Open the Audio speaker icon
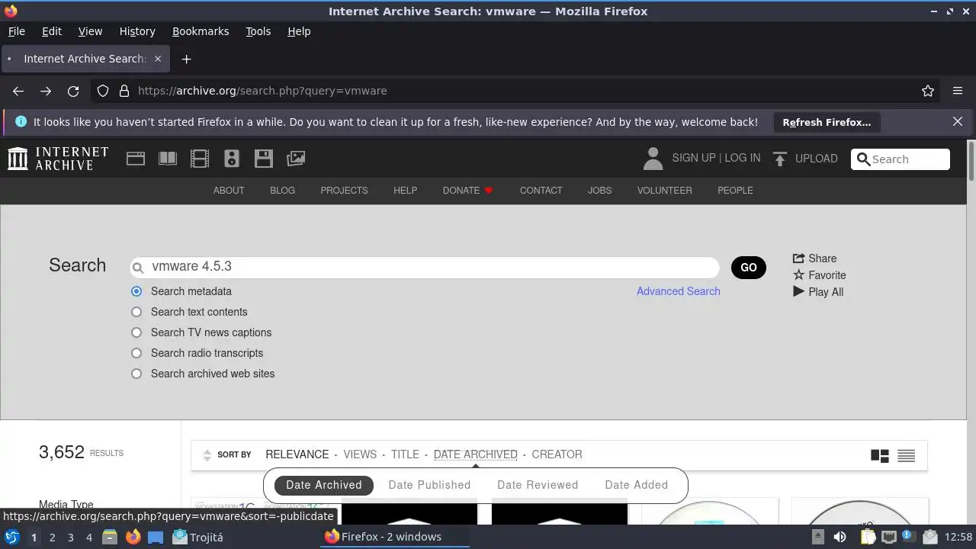 pyautogui.click(x=232, y=159)
